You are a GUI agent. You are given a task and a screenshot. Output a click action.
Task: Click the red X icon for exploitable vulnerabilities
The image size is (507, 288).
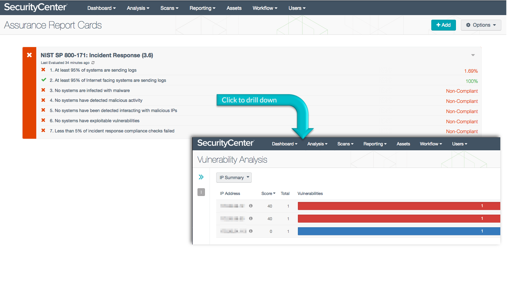[x=43, y=120]
